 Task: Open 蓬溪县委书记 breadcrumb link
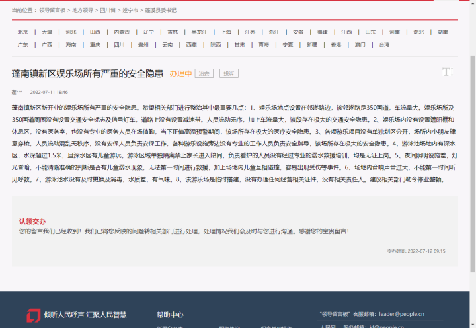pyautogui.click(x=161, y=10)
